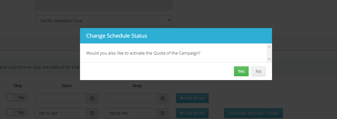Viewport: 337px width, 119px height.
Task: Open the clock picker beside 08:00 PM
Action: [163, 113]
